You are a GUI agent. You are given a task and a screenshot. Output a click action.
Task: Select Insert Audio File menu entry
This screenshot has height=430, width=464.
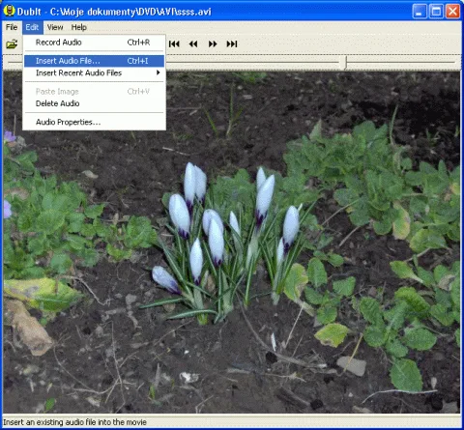coord(94,61)
